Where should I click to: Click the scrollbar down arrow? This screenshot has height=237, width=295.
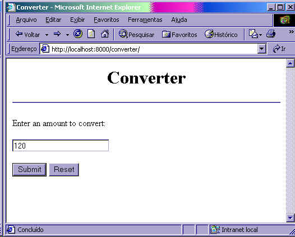pos(291,218)
